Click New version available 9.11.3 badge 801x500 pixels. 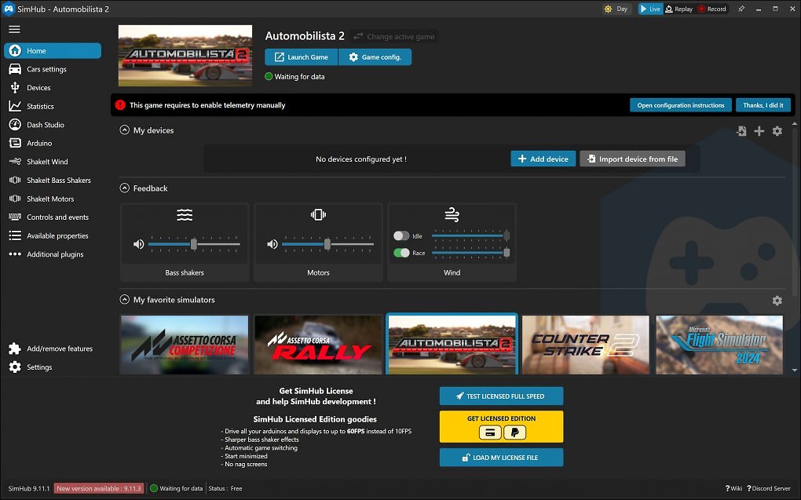(x=99, y=488)
